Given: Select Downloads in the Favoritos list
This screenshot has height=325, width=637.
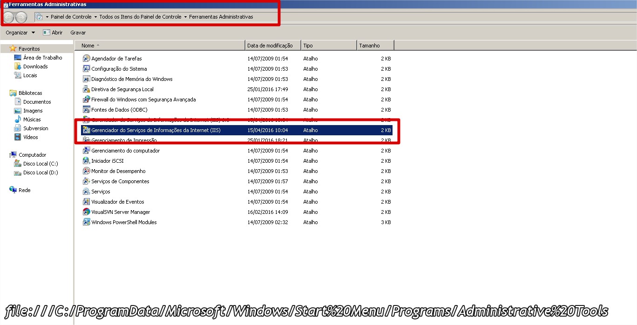Looking at the screenshot, I should (x=35, y=66).
